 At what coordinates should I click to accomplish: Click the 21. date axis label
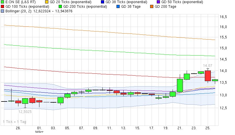(180, 128)
